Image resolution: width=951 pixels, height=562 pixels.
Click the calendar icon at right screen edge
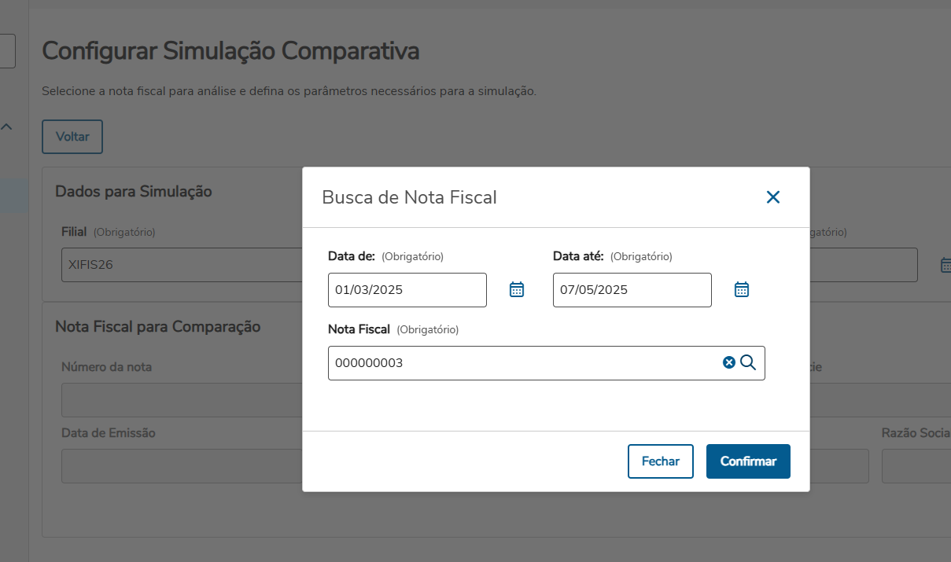coord(945,265)
